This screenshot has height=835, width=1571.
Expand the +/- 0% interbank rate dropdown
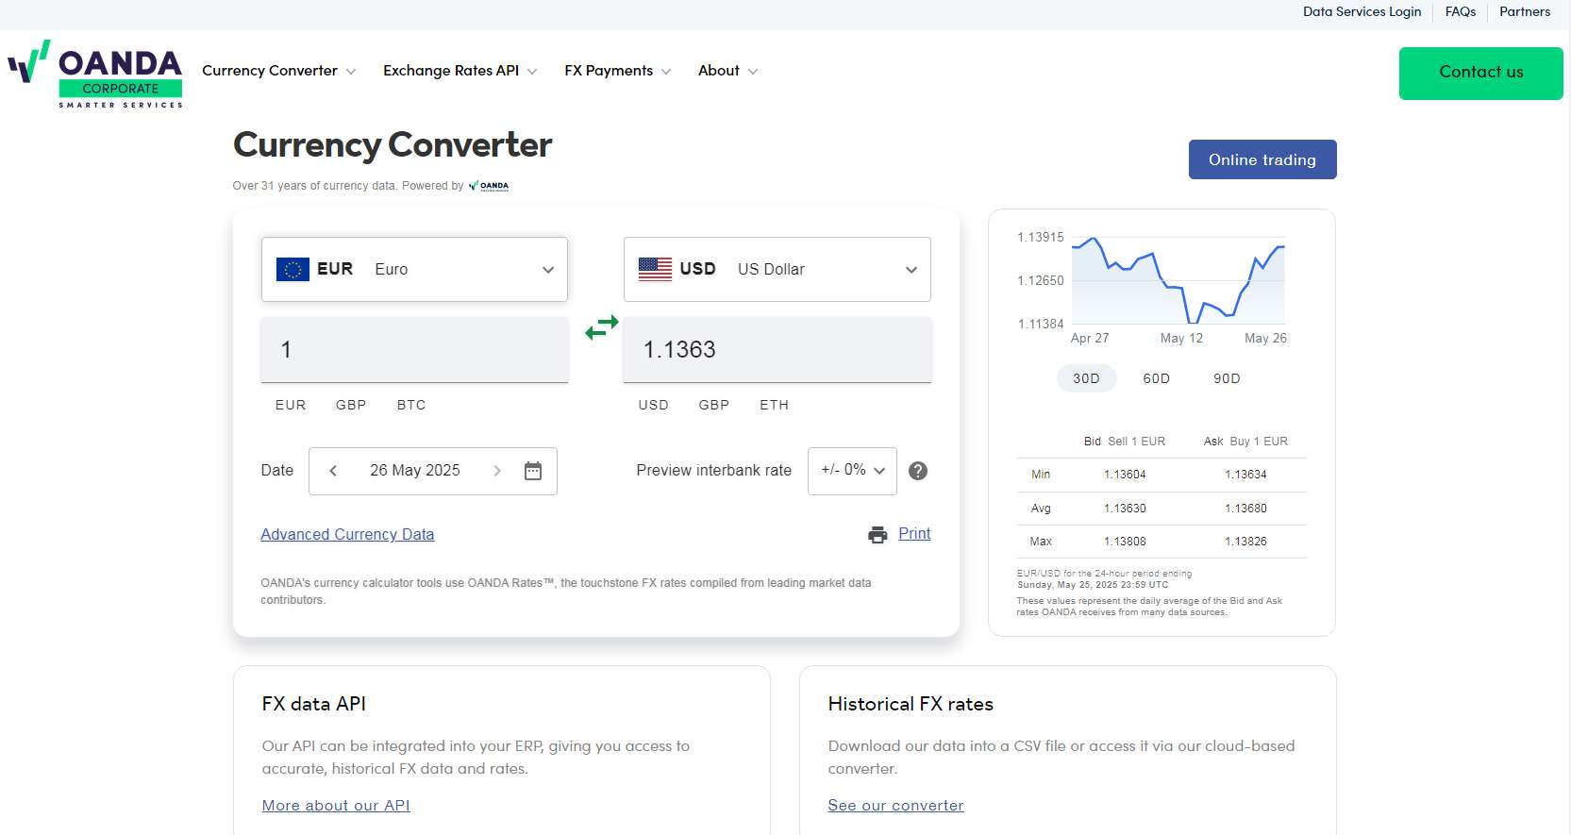pos(852,471)
